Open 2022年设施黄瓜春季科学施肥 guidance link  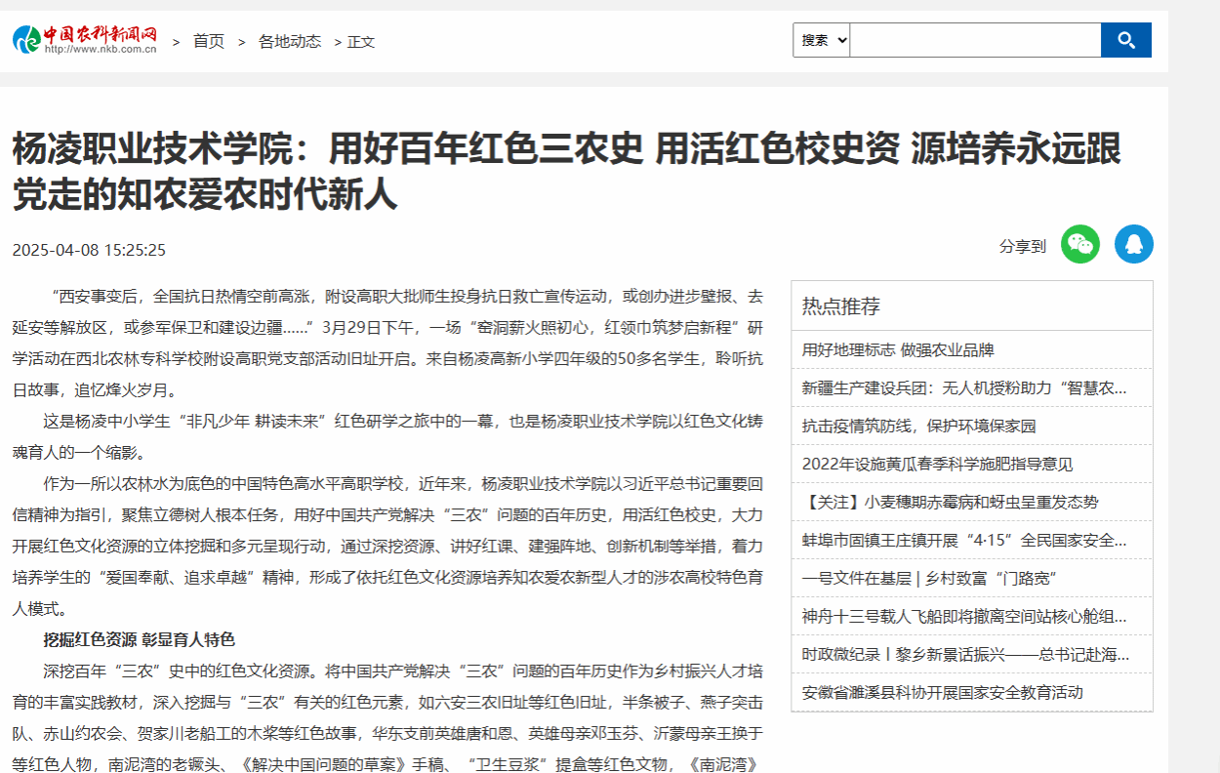[936, 464]
